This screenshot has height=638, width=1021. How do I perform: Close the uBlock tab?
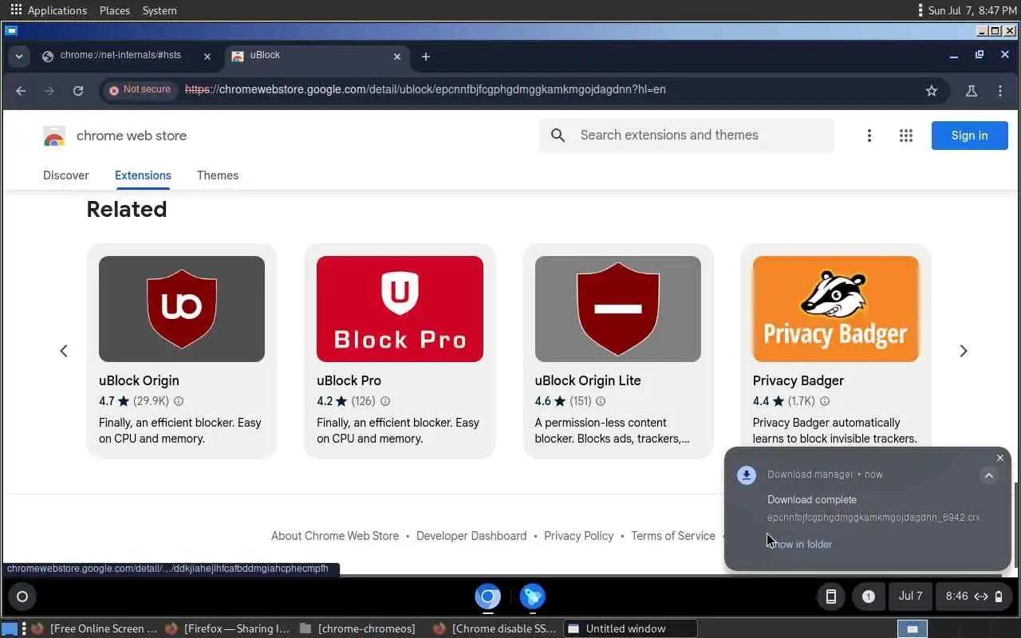pos(397,57)
